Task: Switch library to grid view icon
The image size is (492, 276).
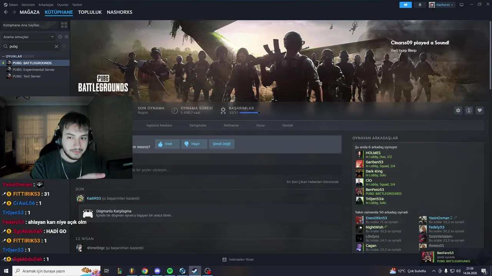Action: click(x=64, y=25)
